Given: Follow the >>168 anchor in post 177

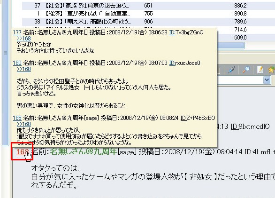Looking at the screenshot, I should pos(24,39).
